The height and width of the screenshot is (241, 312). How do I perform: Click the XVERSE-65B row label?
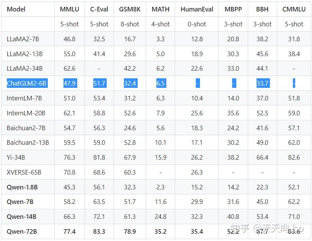click(24, 172)
